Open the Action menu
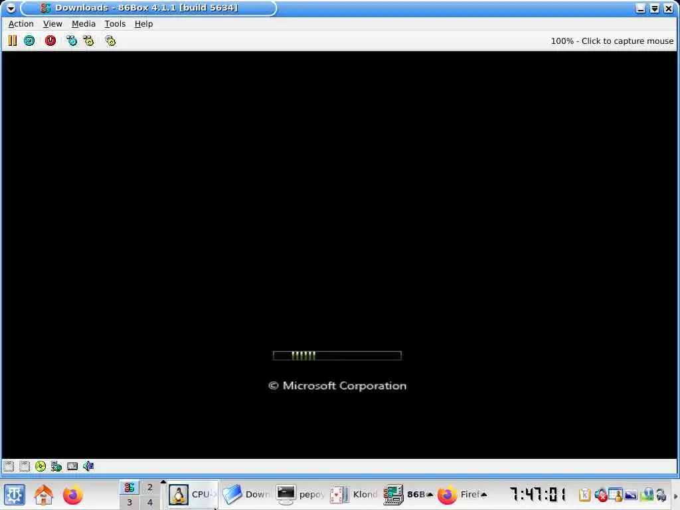The width and height of the screenshot is (680, 510). [21, 24]
